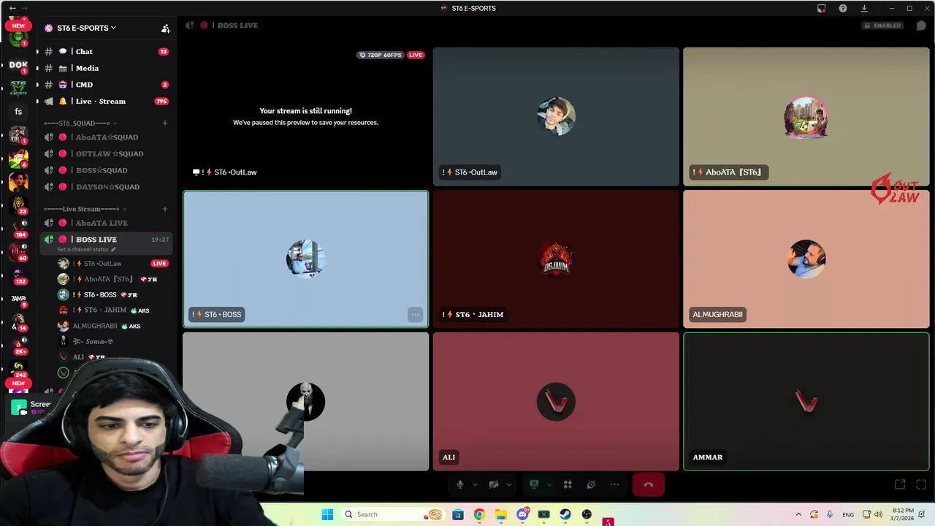Join AboATA☆SQUAD voice channel
This screenshot has width=935, height=526.
point(104,137)
